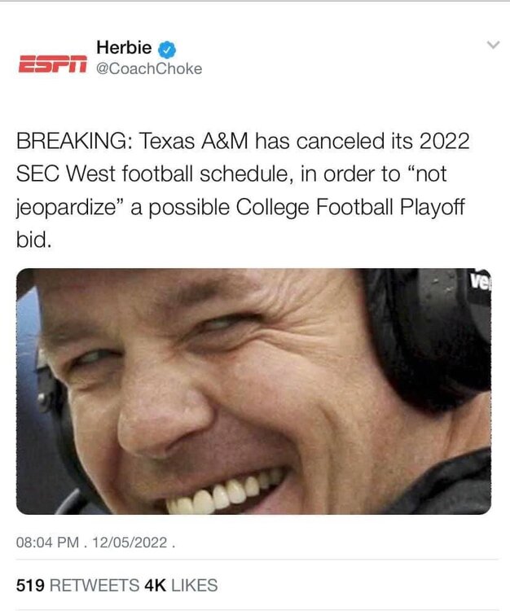Click the ESPN logo profile avatar
Viewport: 510px width, 611px height.
50,63
